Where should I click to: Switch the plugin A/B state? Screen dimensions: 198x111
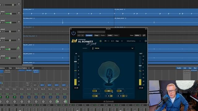[112, 41]
